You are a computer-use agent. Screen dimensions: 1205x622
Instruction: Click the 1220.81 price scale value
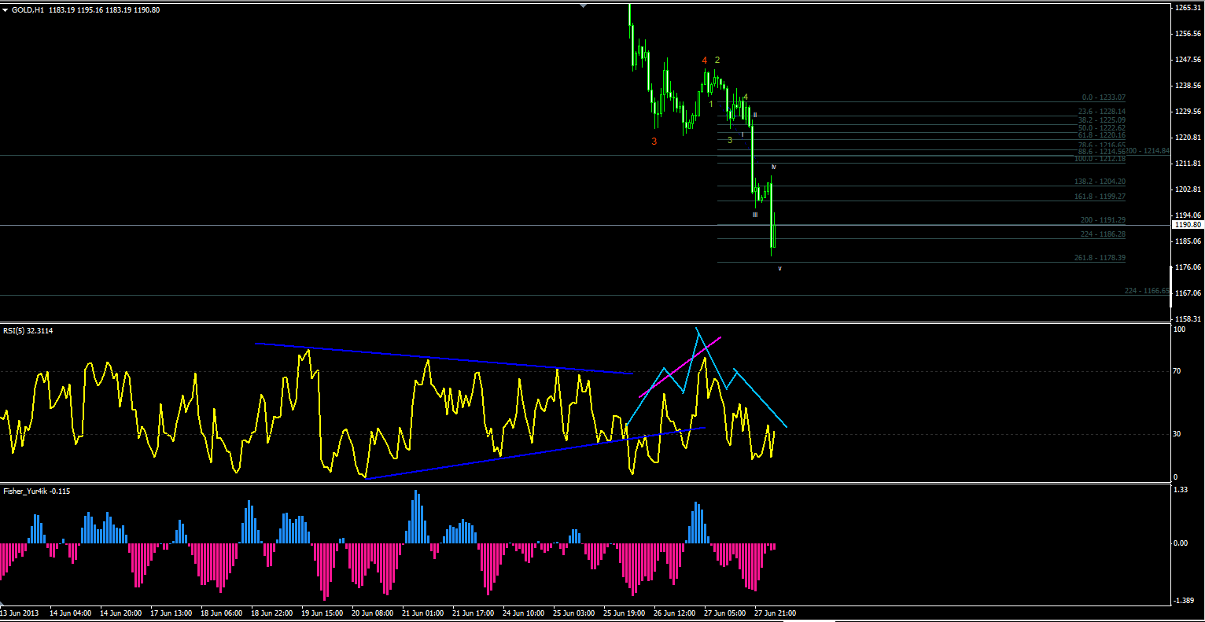pyautogui.click(x=1188, y=138)
